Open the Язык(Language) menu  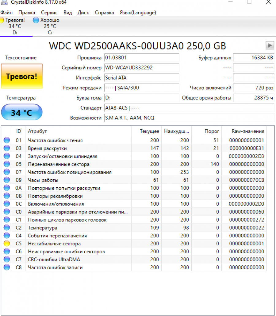click(x=138, y=13)
